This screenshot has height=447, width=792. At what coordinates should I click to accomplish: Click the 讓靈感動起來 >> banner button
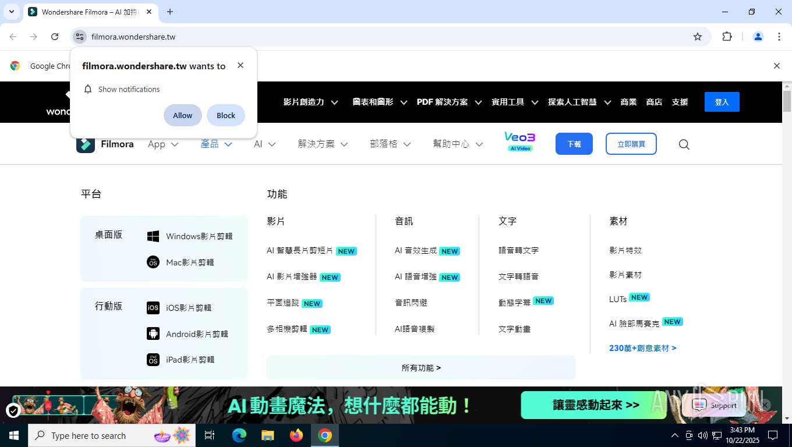pyautogui.click(x=593, y=405)
